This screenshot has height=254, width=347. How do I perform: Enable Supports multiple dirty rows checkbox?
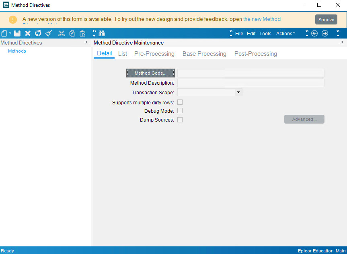(180, 102)
